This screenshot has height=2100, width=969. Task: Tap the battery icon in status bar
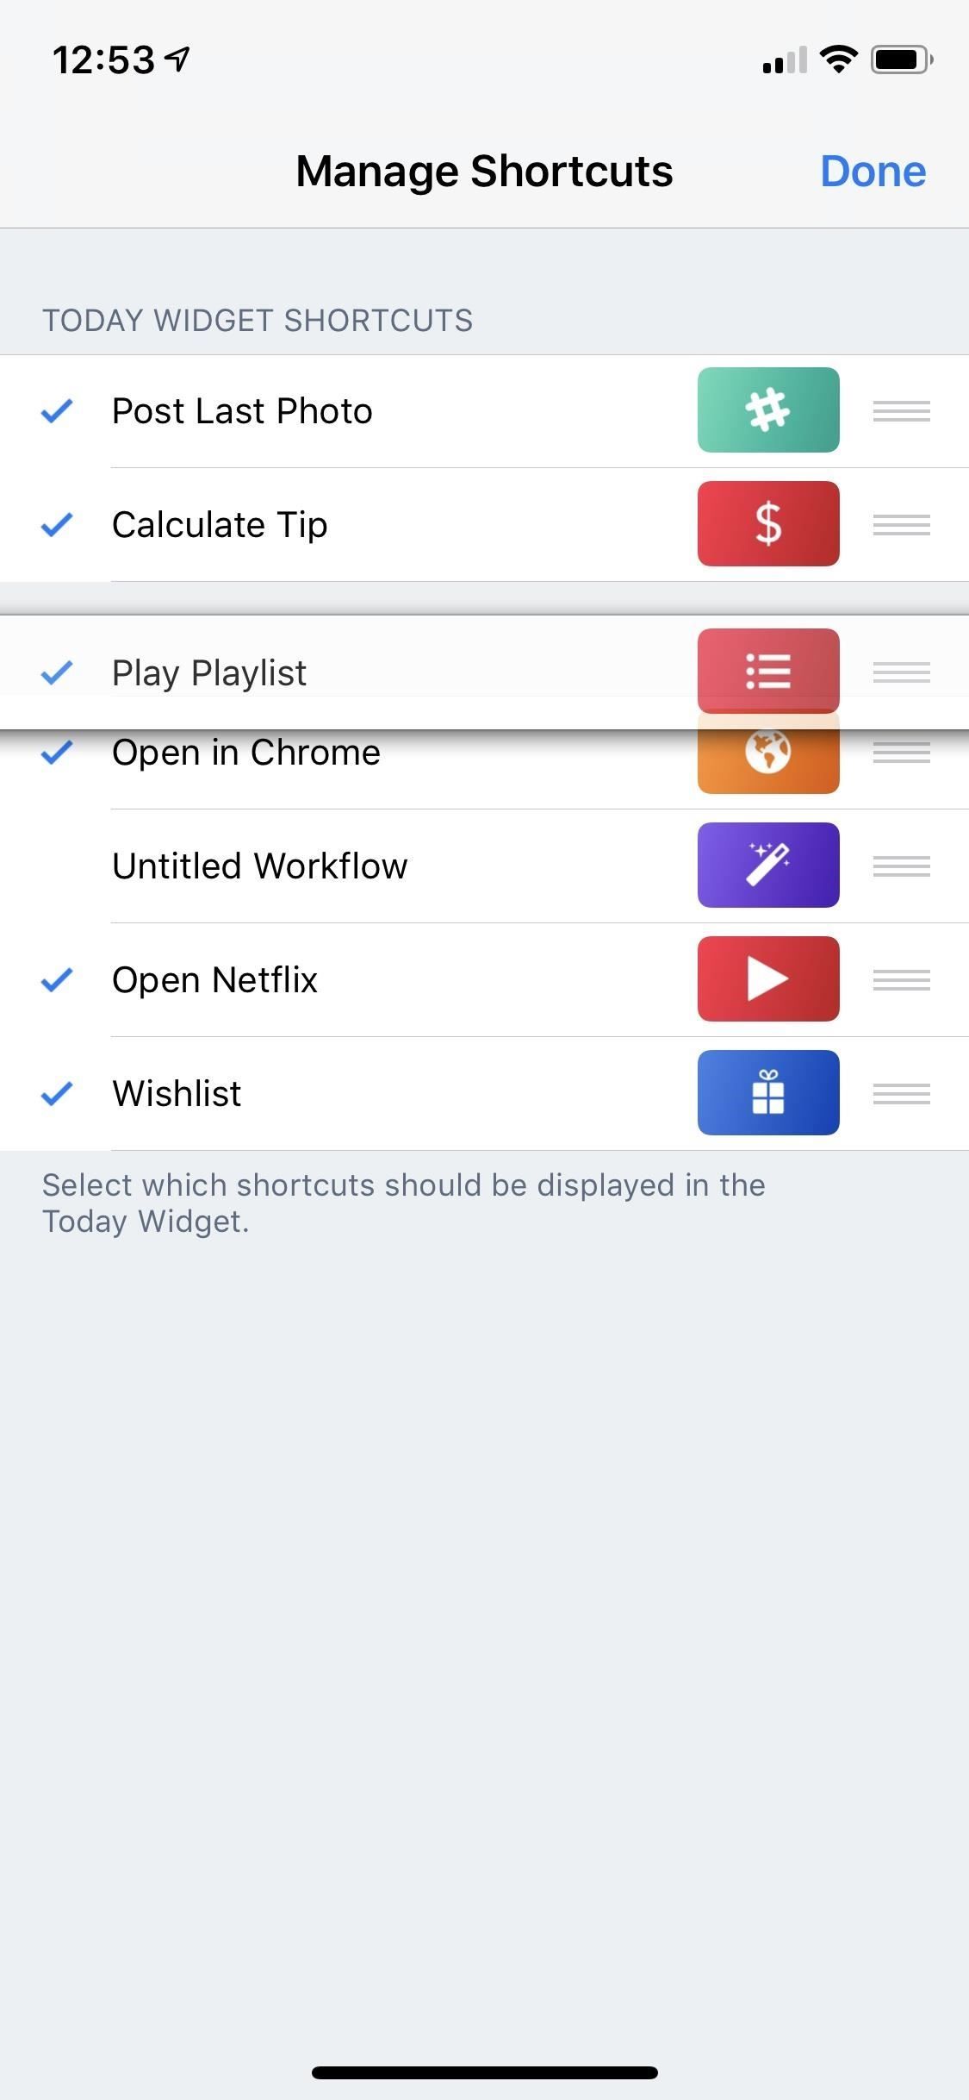901,59
